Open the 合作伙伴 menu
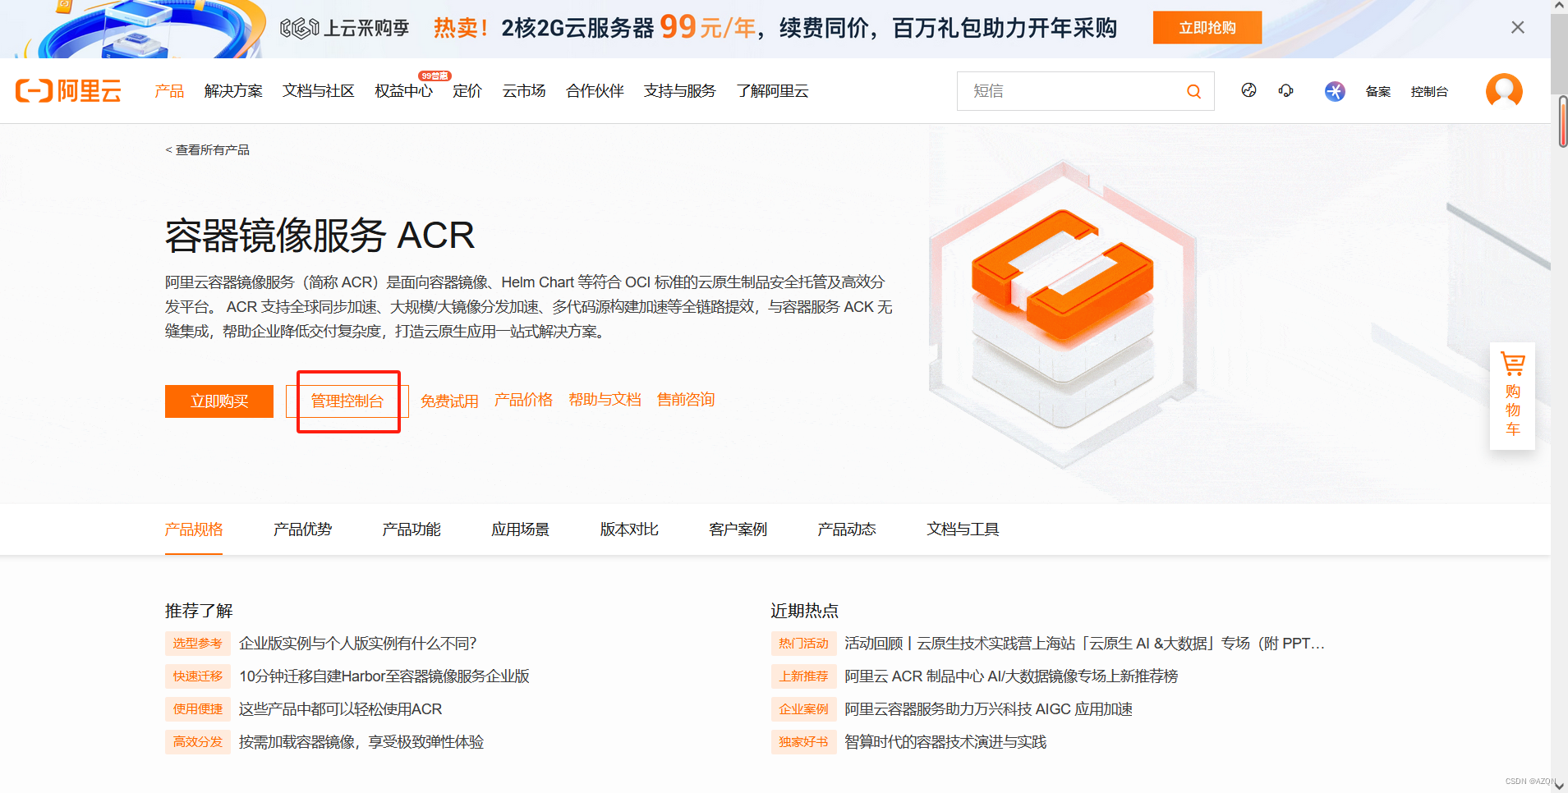Viewport: 1568px width, 793px height. (x=595, y=91)
